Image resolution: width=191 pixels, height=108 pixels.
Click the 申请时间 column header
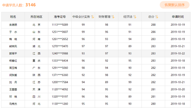click(x=178, y=17)
